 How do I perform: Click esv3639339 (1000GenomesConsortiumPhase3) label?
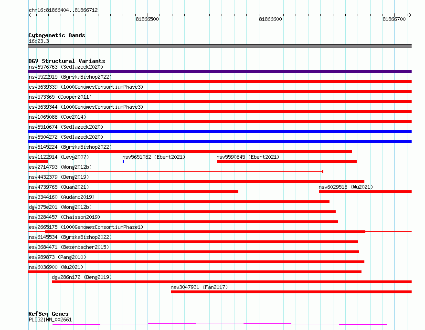pos(86,87)
